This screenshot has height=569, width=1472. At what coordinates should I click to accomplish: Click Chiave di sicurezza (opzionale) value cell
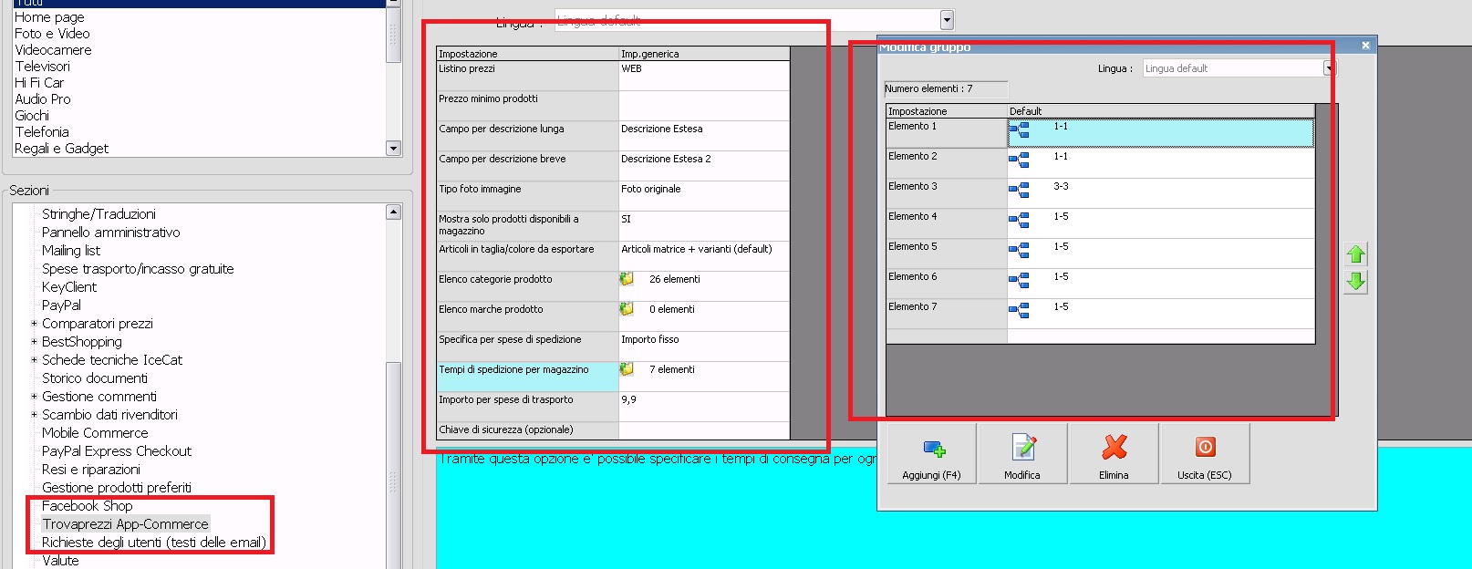click(x=704, y=431)
